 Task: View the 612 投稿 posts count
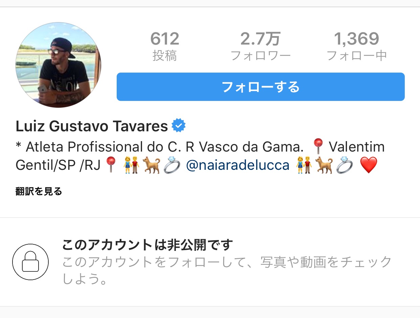pyautogui.click(x=165, y=46)
